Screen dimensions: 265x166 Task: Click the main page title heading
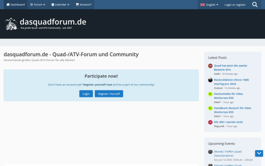click(71, 54)
